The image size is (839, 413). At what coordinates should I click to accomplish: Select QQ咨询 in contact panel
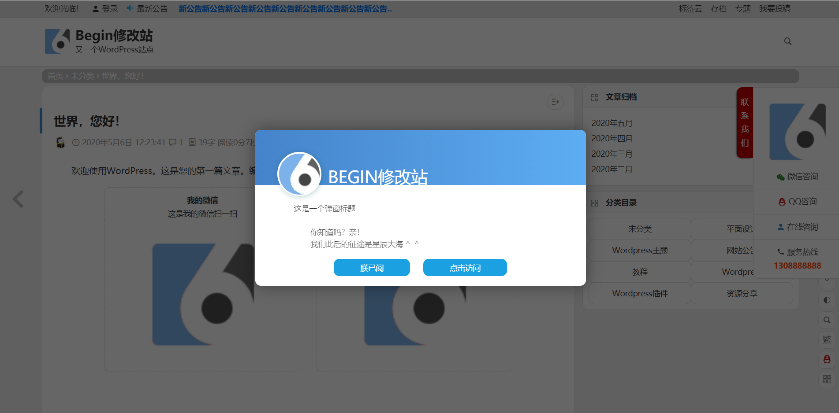tap(797, 202)
